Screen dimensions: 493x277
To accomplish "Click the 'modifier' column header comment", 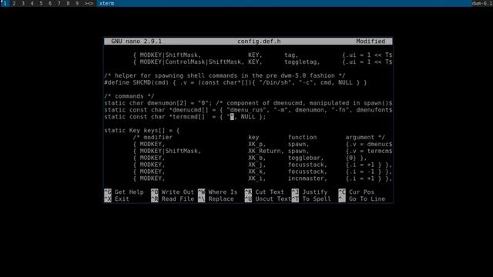I will pyautogui.click(x=158, y=137).
